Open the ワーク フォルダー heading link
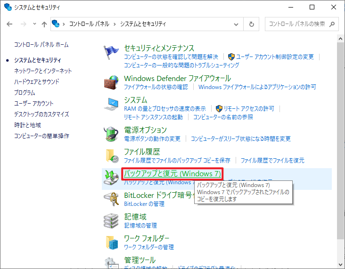Image resolution: width=345 pixels, height=269 pixels. pos(147,238)
